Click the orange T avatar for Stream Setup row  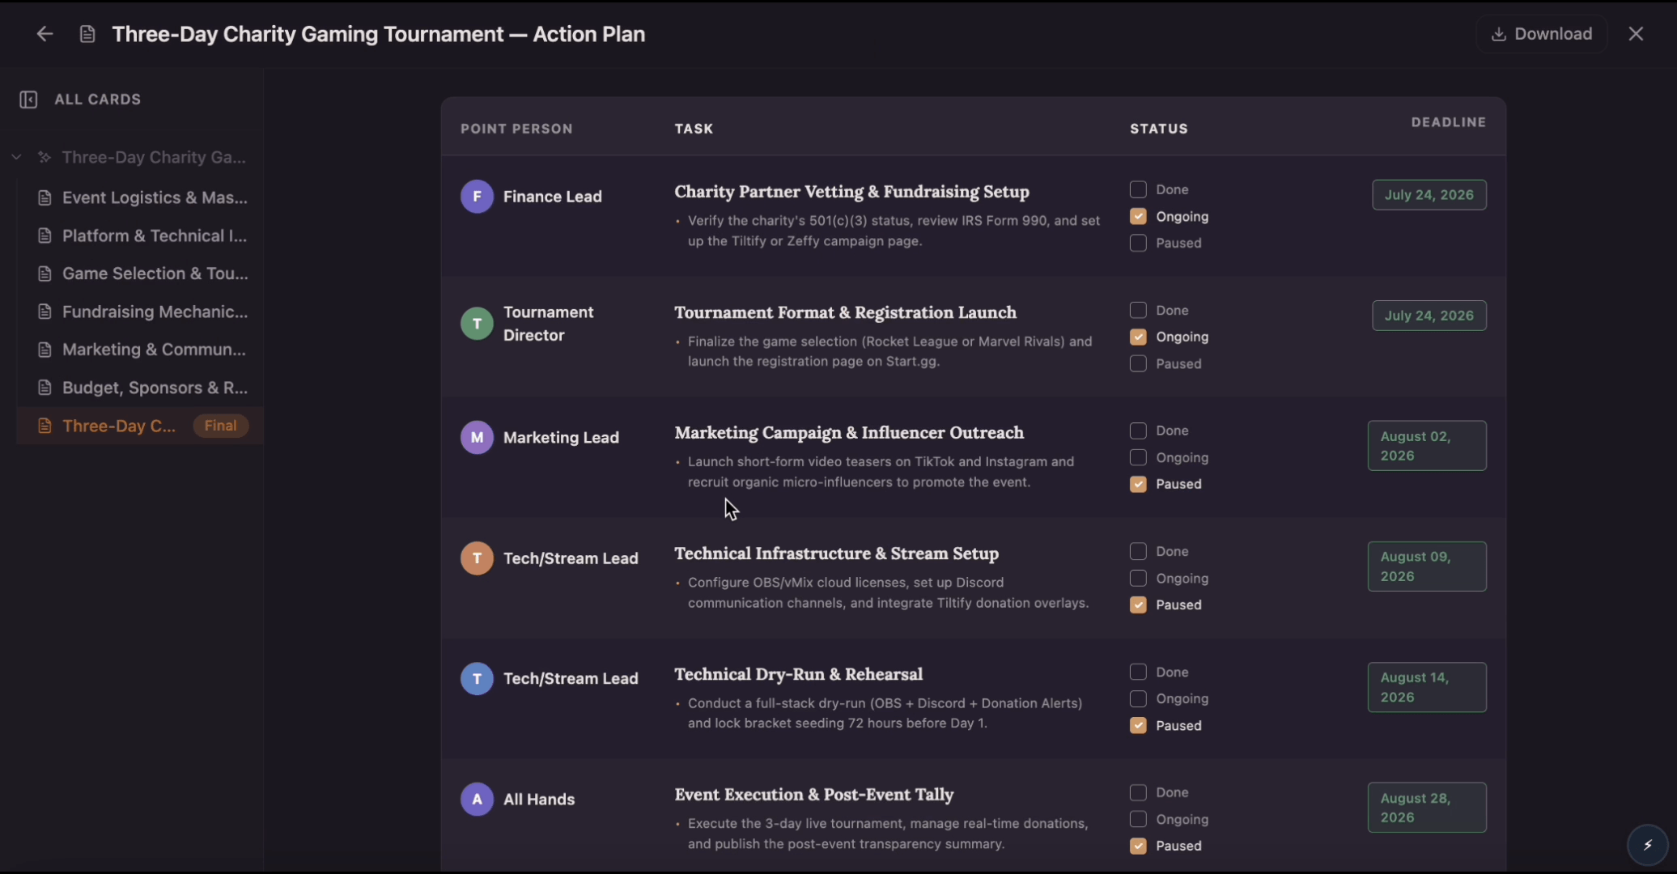477,558
